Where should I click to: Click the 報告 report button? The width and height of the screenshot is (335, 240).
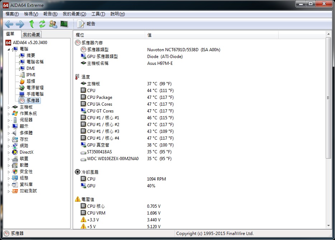click(86, 24)
